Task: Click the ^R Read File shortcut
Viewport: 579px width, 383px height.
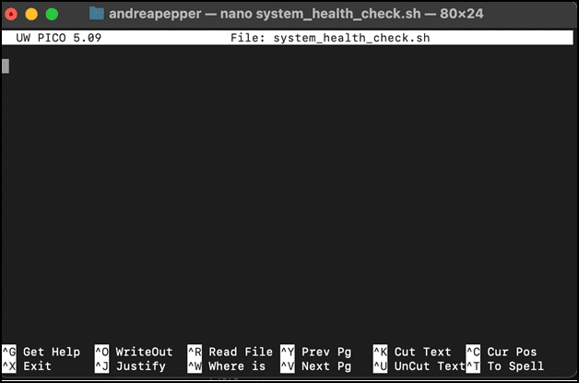Action: point(230,352)
